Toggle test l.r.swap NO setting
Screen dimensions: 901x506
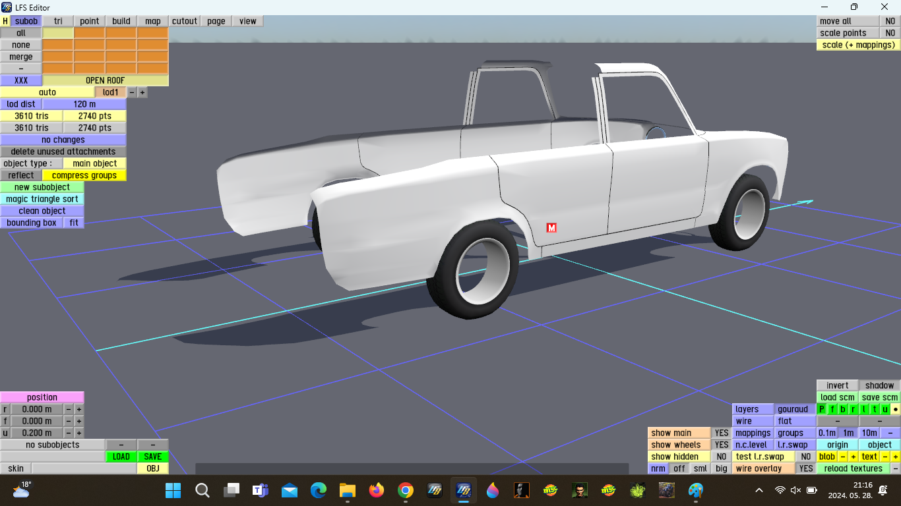[x=806, y=457]
